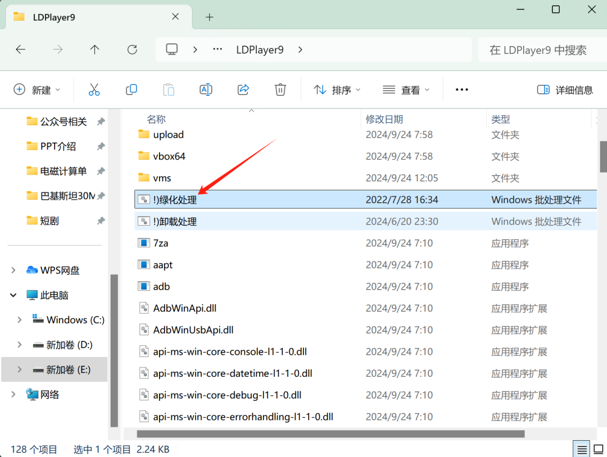The image size is (607, 457).
Task: Click the Rename icon
Action: pos(206,90)
